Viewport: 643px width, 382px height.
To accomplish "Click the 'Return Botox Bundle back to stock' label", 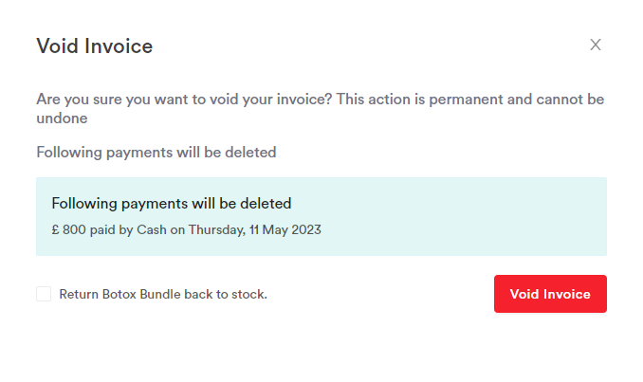I will (163, 294).
